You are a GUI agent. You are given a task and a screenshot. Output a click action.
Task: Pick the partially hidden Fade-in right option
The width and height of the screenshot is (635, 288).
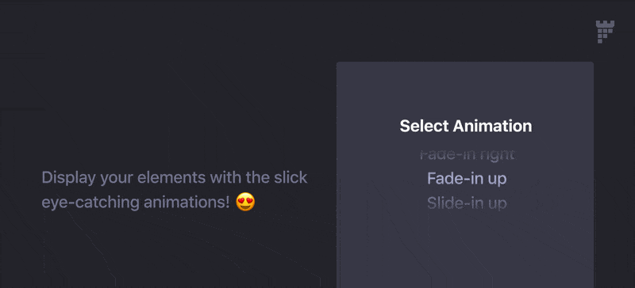click(467, 154)
